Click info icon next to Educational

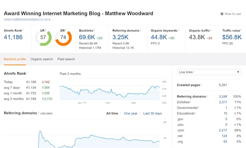195,113
